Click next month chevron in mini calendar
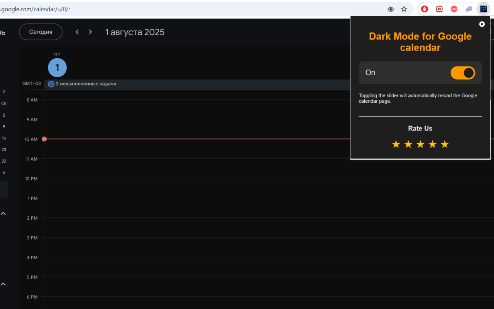This screenshot has width=494, height=309. [x=4, y=92]
